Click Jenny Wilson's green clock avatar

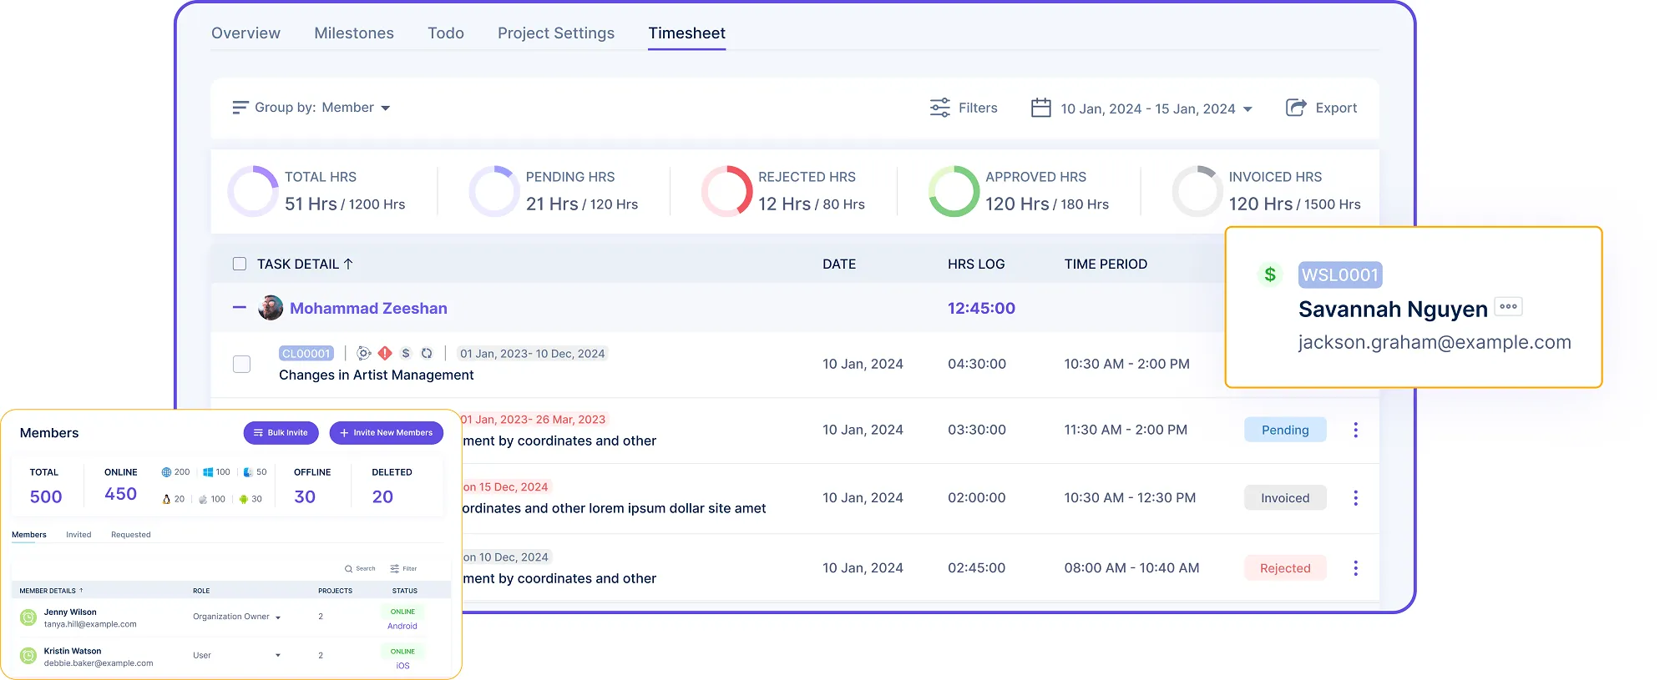[28, 617]
